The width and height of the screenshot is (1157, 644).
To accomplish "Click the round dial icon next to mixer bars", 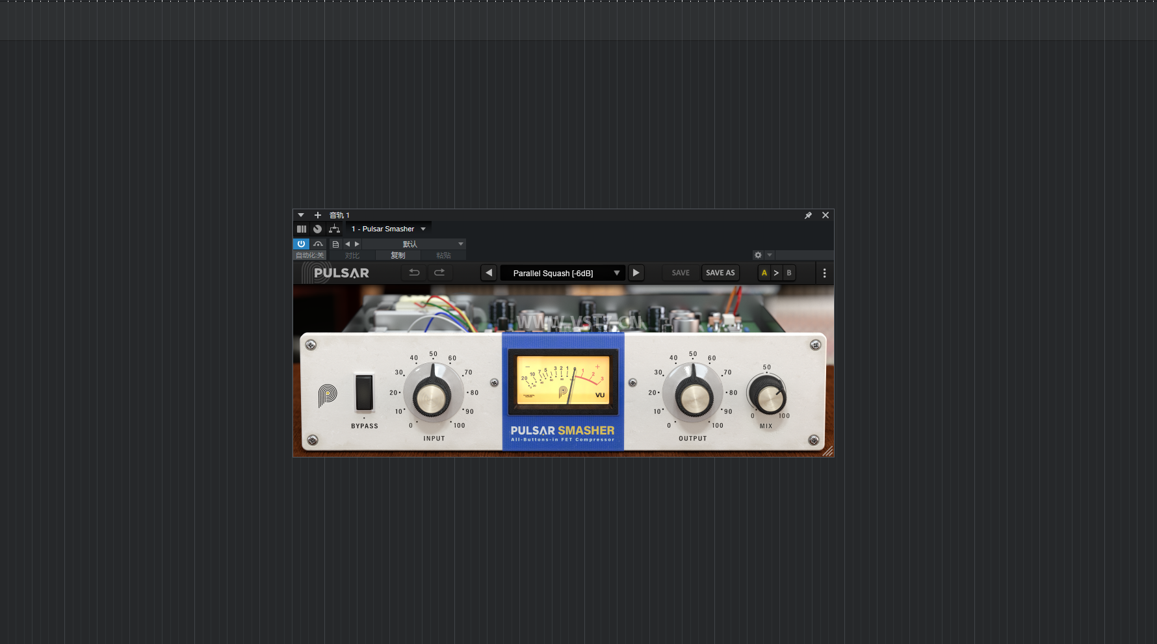I will 317,229.
